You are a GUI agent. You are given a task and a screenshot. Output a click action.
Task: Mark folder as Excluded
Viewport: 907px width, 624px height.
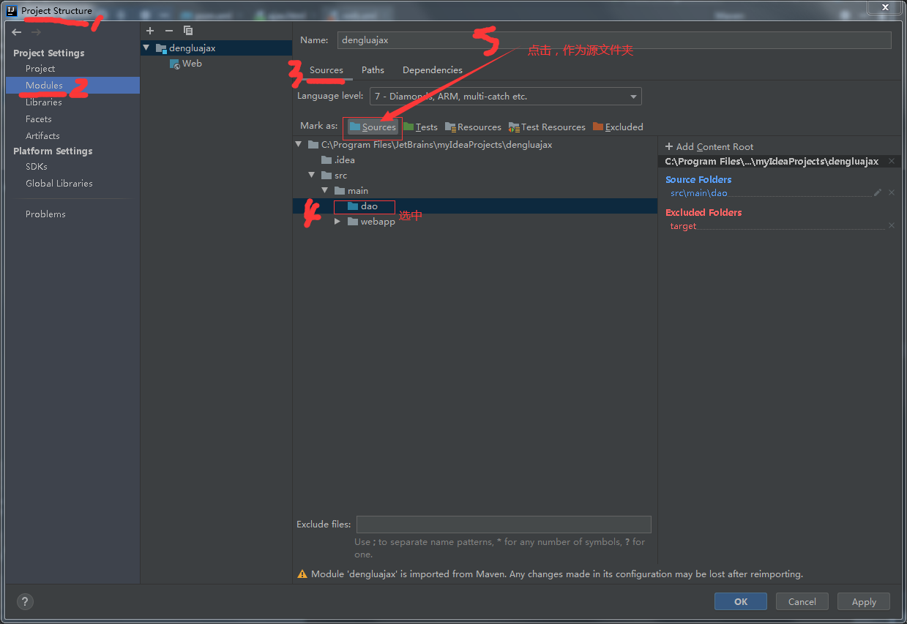(x=618, y=127)
